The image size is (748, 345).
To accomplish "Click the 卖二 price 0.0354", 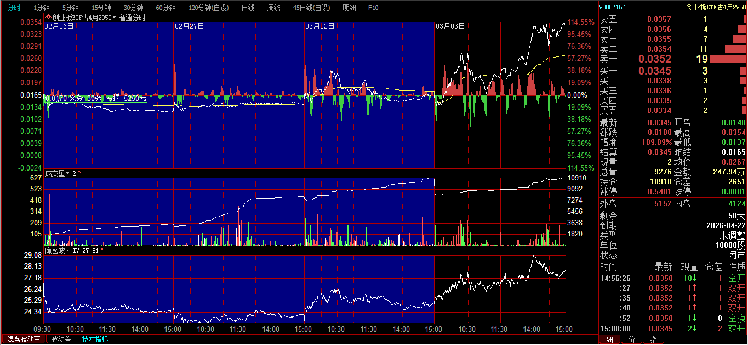I will [659, 49].
